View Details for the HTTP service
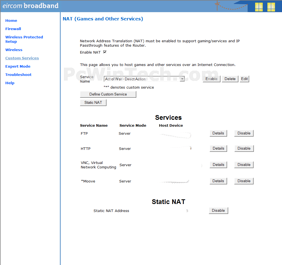 click(x=218, y=148)
